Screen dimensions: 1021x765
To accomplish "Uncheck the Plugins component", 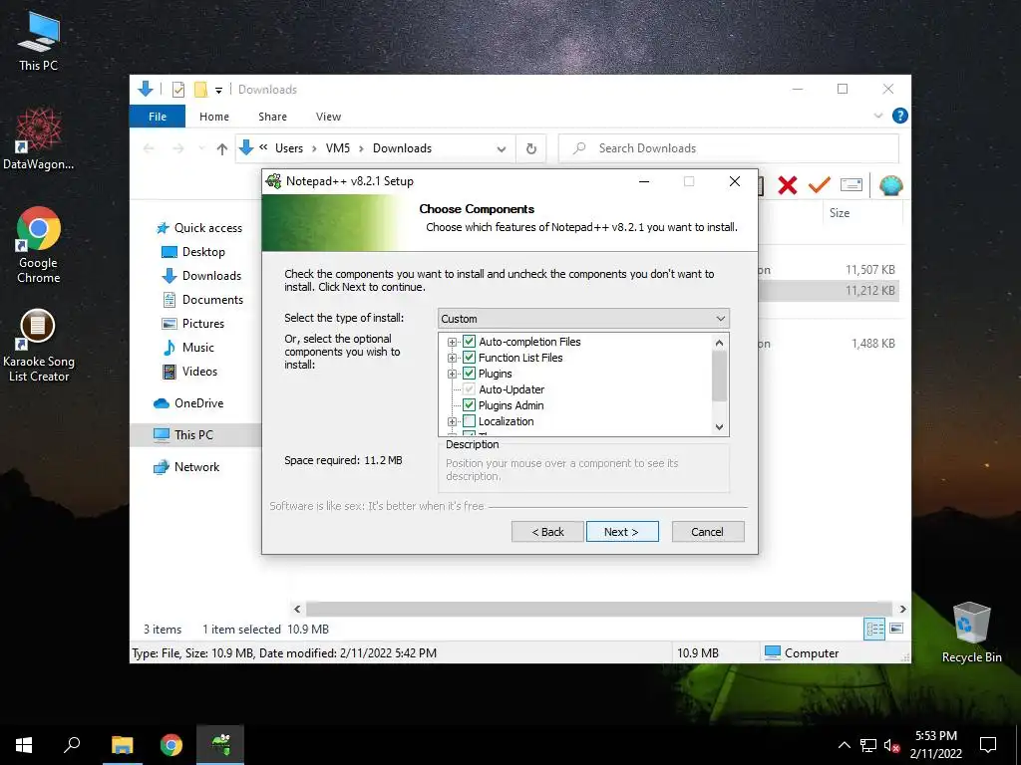I will tap(469, 374).
